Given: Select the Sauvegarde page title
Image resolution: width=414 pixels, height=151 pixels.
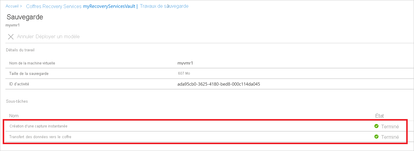Looking at the screenshot, I should coord(25,17).
